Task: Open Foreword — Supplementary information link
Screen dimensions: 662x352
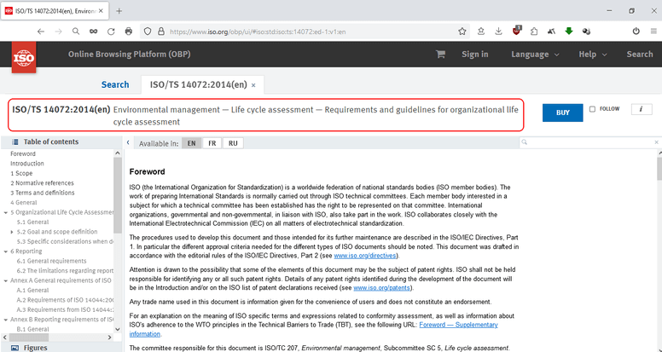Action: 458,325
